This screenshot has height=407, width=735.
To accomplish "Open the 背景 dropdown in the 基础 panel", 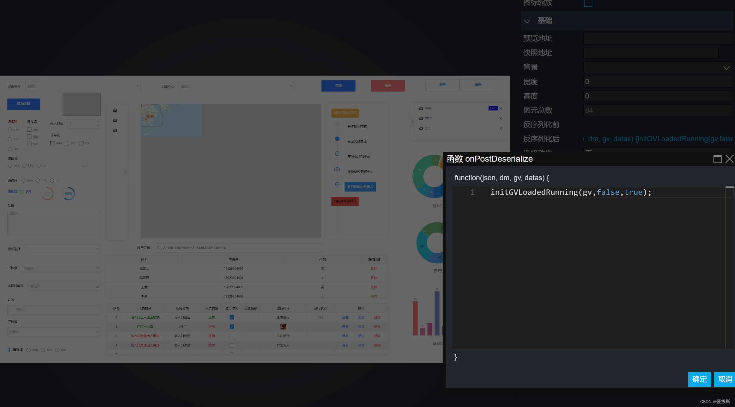I will (x=726, y=67).
